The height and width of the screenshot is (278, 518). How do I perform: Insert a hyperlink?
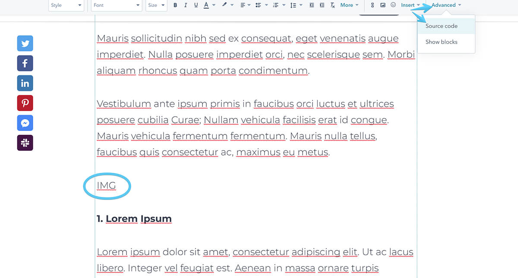[x=372, y=5]
